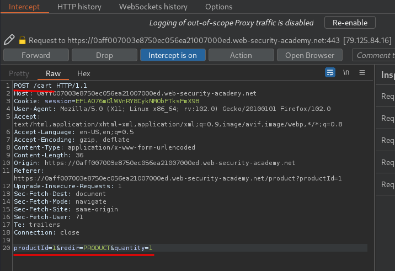Image resolution: width=395 pixels, height=271 pixels.
Task: Click the Re-enable logging button
Action: click(350, 23)
